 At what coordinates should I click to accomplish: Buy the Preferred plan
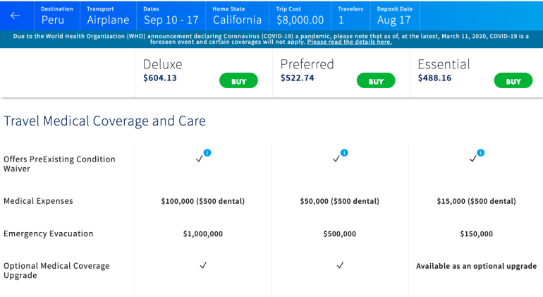click(x=376, y=81)
